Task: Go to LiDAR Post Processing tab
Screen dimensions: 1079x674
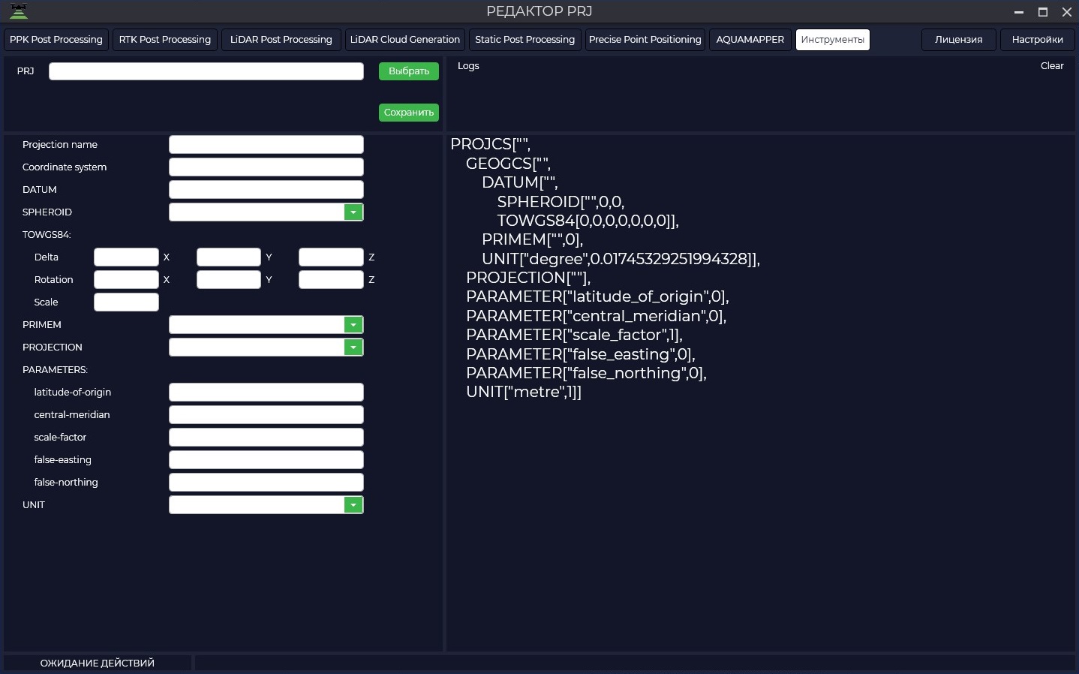Action: (x=281, y=40)
